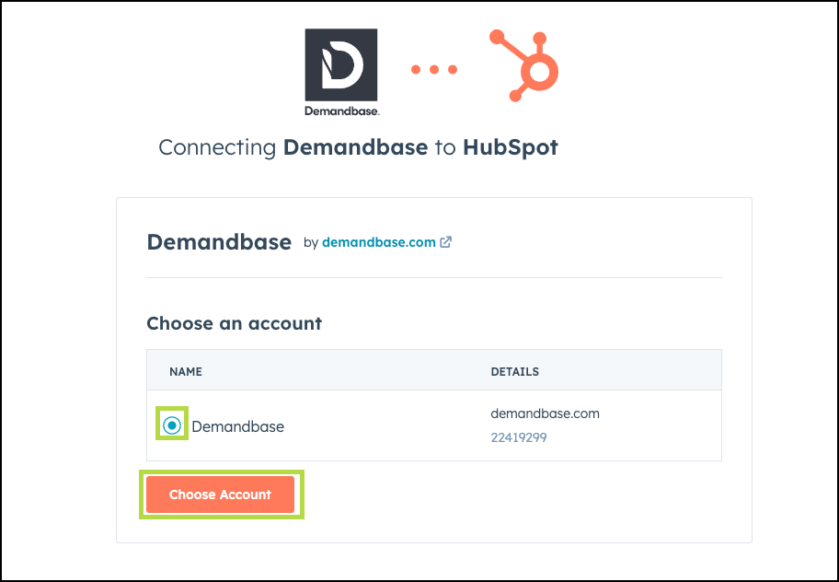Click the external link icon beside demandbase.com

445,242
